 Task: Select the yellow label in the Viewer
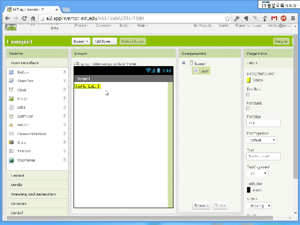pyautogui.click(x=88, y=86)
